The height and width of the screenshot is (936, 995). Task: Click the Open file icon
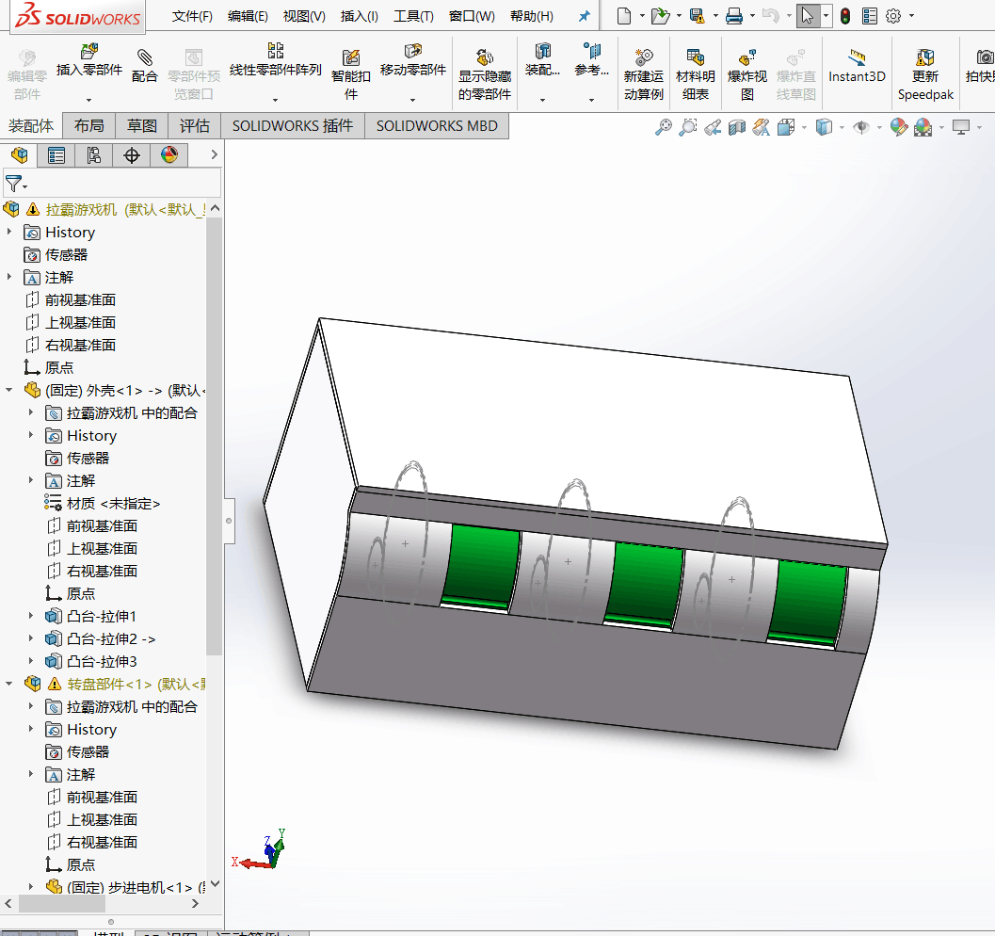point(661,16)
